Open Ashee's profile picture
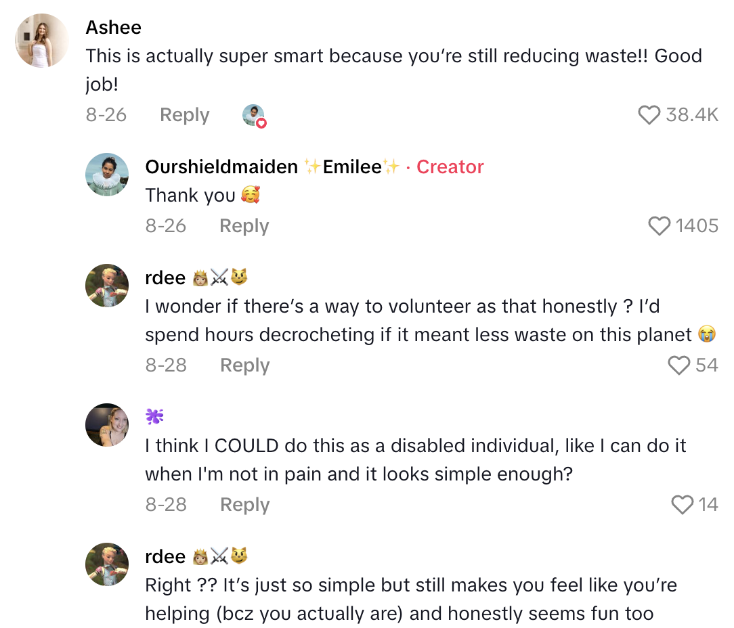The width and height of the screenshot is (734, 628). click(42, 41)
